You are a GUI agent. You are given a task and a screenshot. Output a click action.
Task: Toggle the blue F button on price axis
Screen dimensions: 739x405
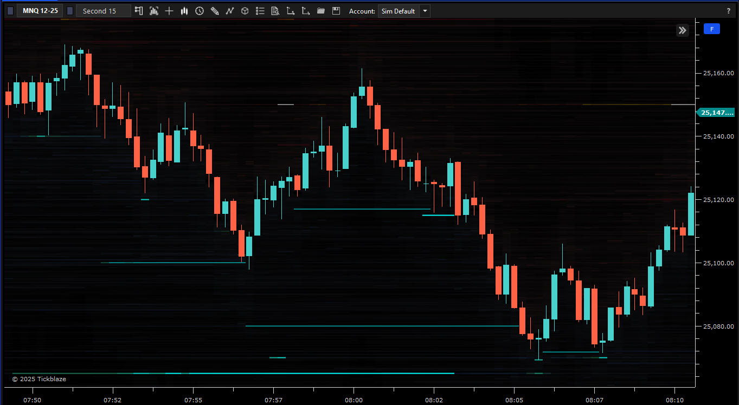coord(711,29)
